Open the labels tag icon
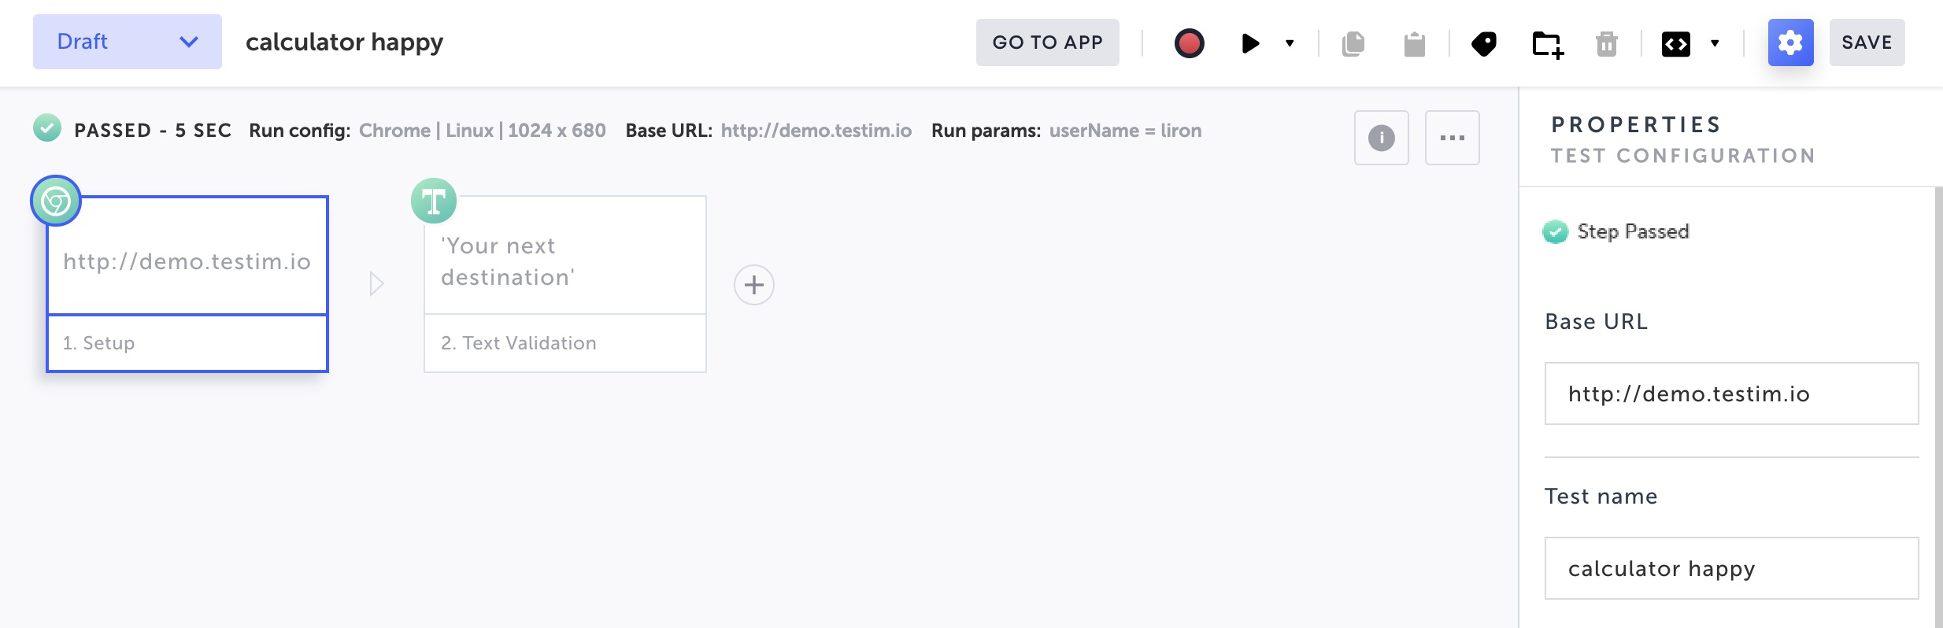The width and height of the screenshot is (1943, 628). click(1484, 43)
